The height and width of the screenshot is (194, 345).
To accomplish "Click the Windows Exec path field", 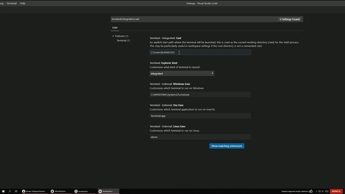I will point(200,95).
